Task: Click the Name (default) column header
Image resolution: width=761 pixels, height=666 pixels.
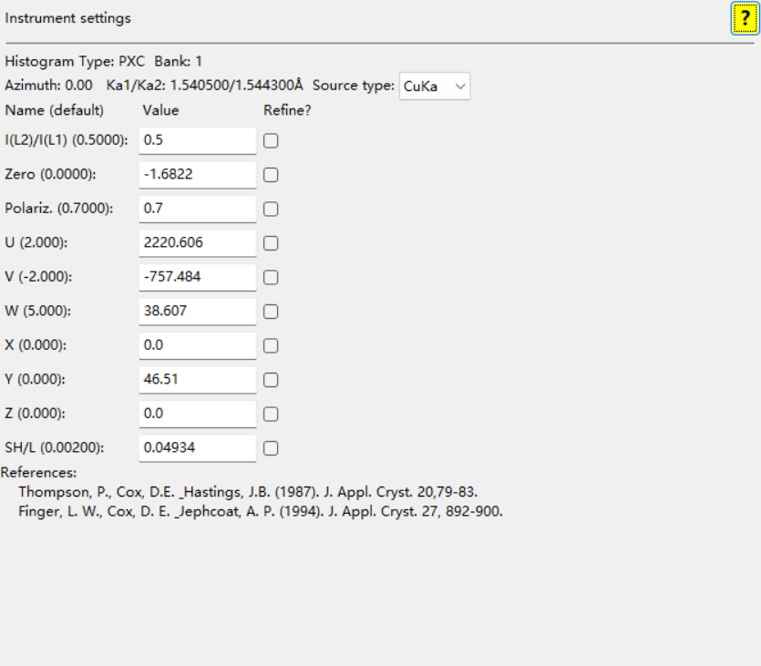Action: click(x=55, y=110)
